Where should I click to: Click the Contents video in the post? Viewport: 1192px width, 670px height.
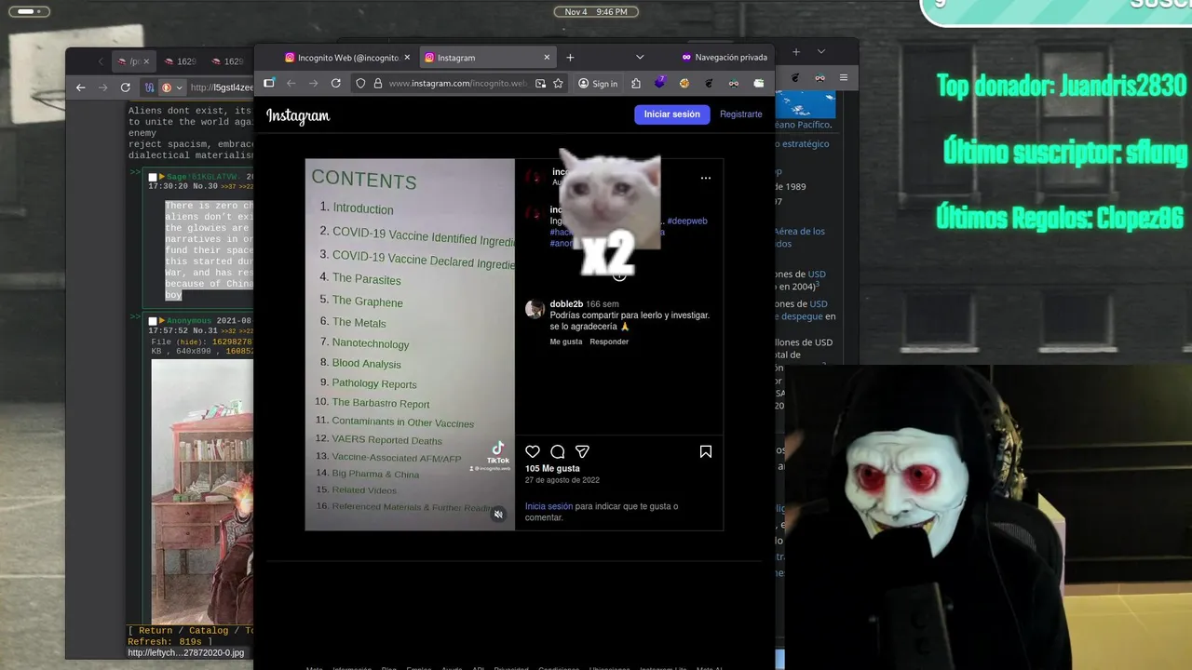point(410,344)
